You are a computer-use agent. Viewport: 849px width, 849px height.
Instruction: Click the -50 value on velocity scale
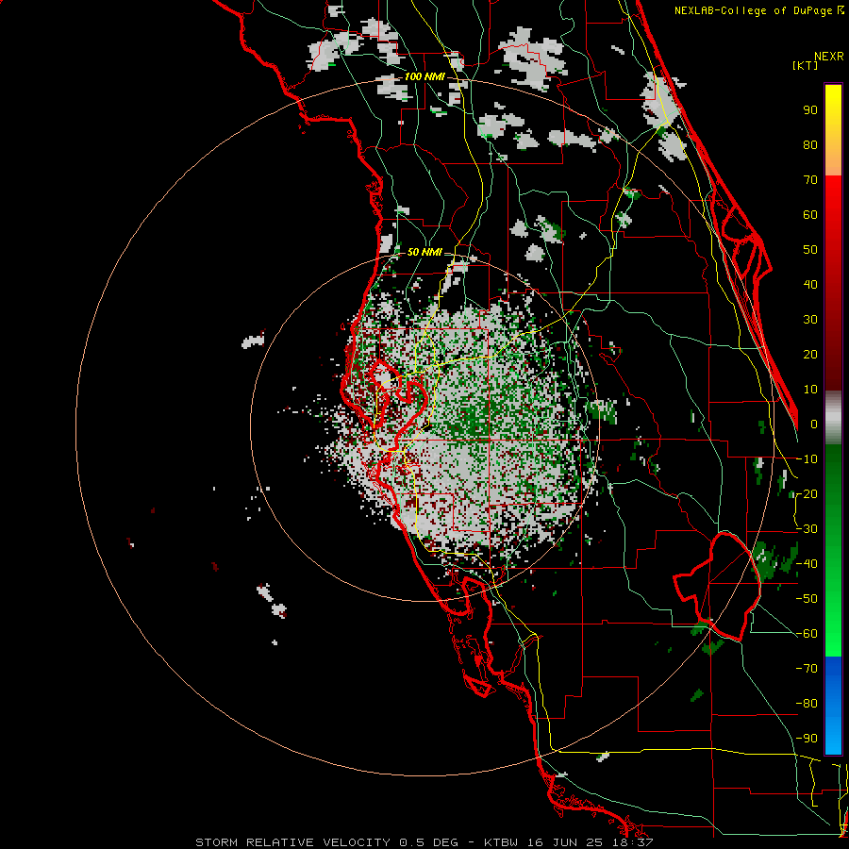(807, 599)
